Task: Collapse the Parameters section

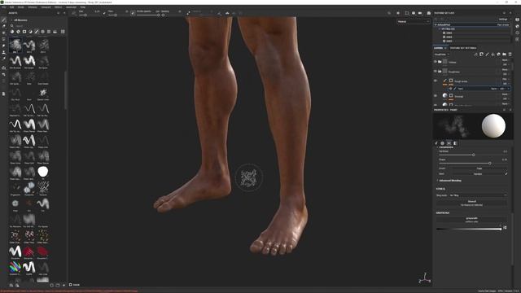Action: (x=445, y=147)
